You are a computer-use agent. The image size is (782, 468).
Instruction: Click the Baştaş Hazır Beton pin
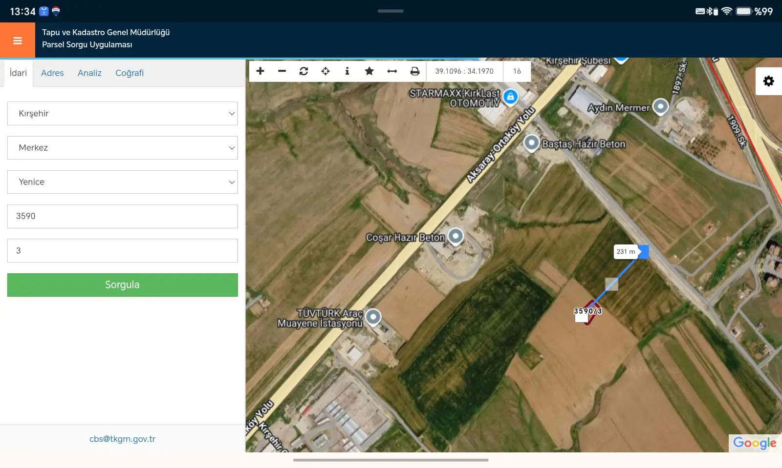[x=532, y=143]
